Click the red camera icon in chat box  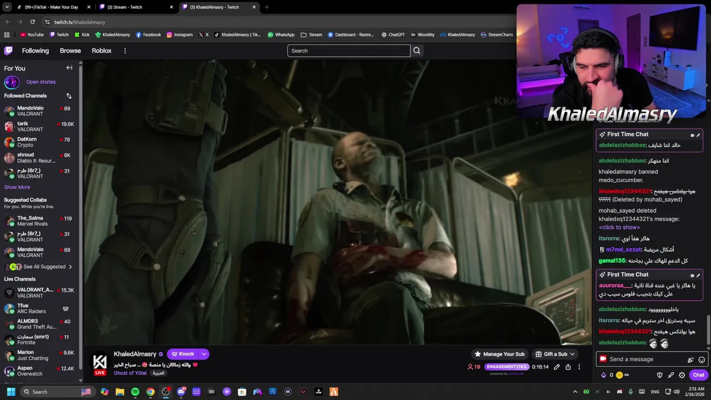[603, 359]
